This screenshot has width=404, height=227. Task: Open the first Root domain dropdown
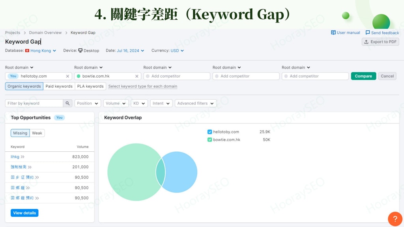19,67
